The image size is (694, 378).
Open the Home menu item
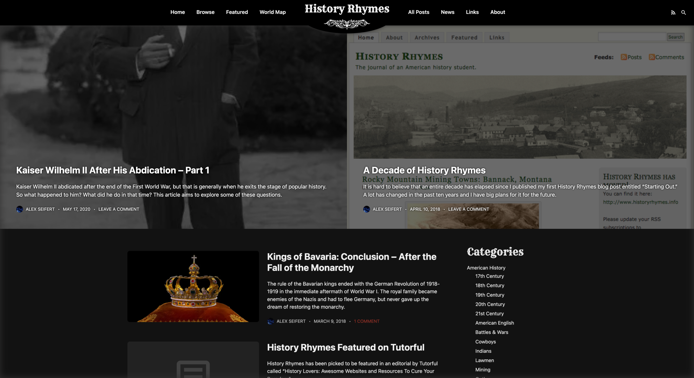click(x=178, y=12)
